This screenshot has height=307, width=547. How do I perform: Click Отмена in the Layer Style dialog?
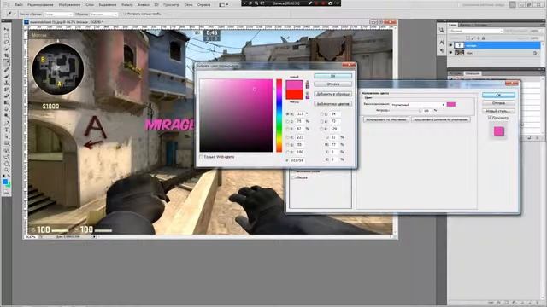(498, 103)
